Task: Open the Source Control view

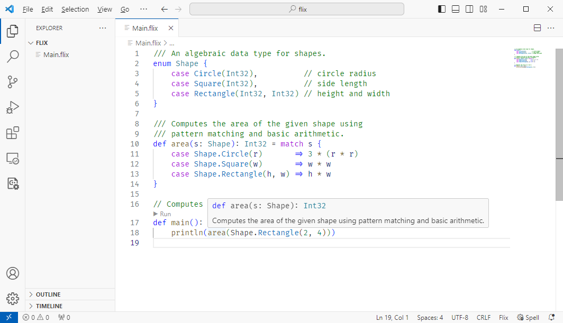Action: pyautogui.click(x=13, y=82)
